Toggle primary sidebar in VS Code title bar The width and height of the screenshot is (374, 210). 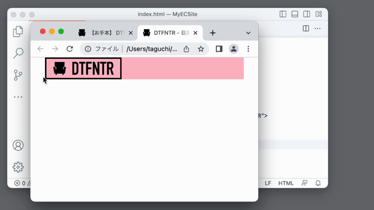click(283, 14)
